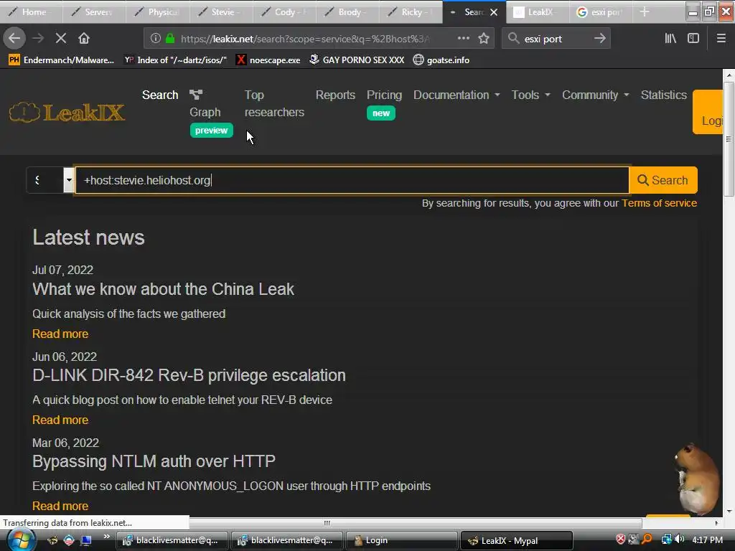Open the Library icon in toolbar

point(670,39)
